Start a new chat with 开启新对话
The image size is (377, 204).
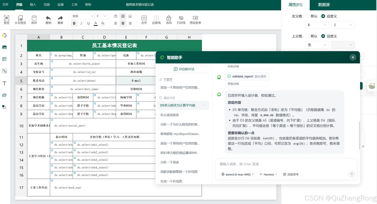184,69
